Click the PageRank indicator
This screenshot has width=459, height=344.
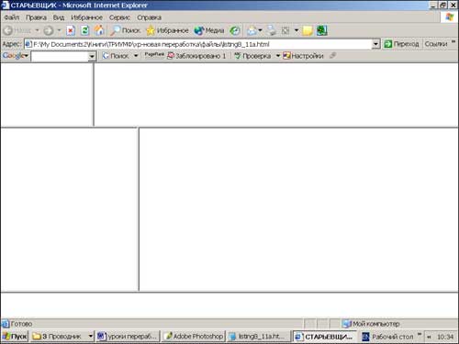tap(154, 55)
